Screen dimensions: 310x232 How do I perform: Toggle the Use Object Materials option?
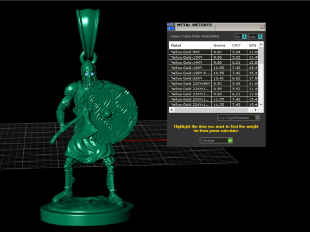click(x=238, y=118)
